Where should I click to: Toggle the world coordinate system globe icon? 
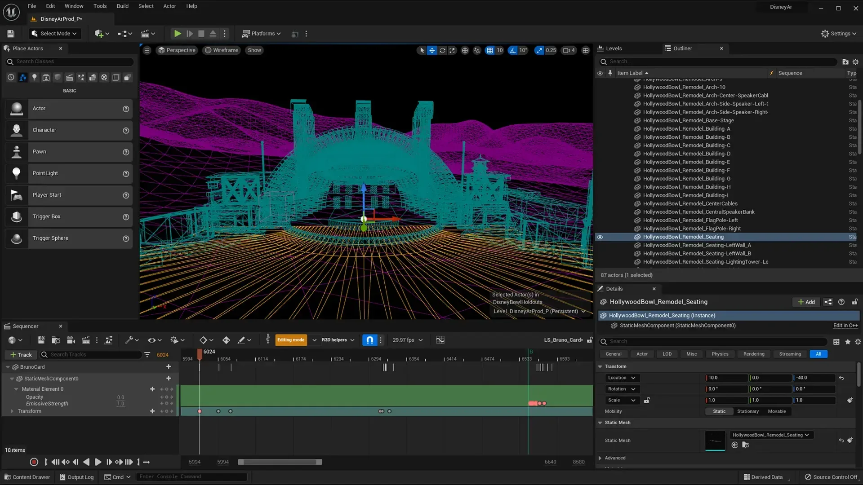click(465, 50)
